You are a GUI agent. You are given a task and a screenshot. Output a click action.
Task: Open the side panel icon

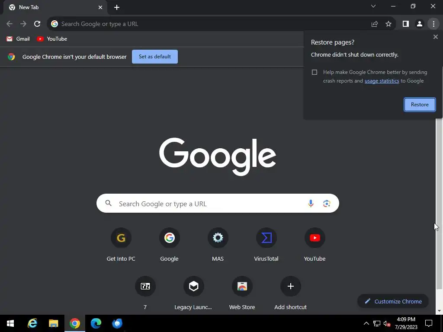point(406,24)
